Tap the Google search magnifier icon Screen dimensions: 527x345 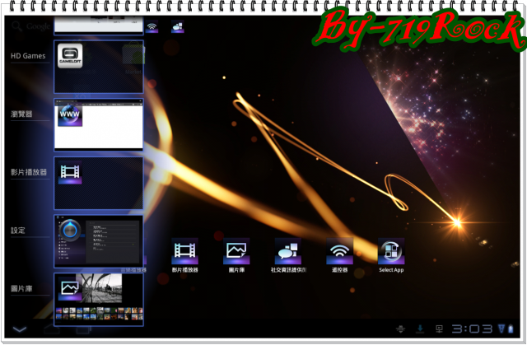pos(16,26)
